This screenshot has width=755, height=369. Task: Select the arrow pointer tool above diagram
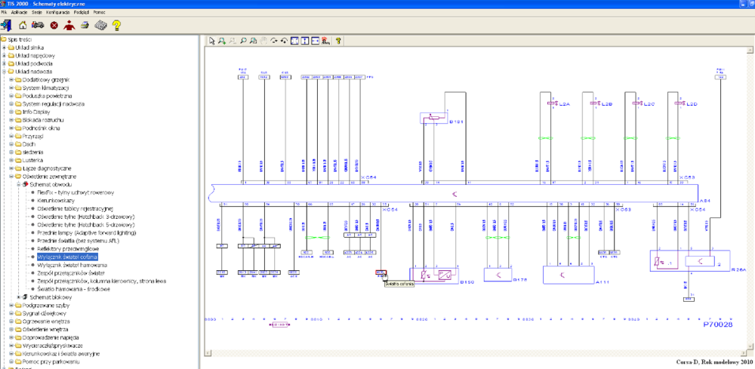click(x=212, y=41)
